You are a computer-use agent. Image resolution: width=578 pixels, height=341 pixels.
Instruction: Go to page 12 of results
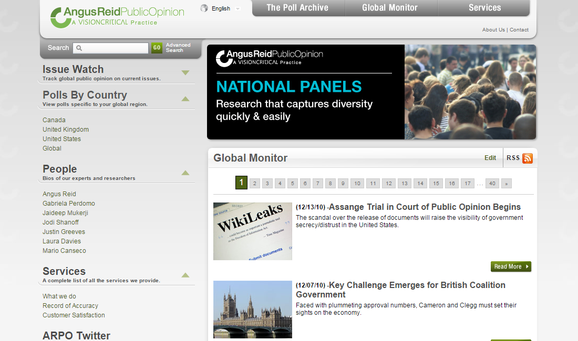389,183
